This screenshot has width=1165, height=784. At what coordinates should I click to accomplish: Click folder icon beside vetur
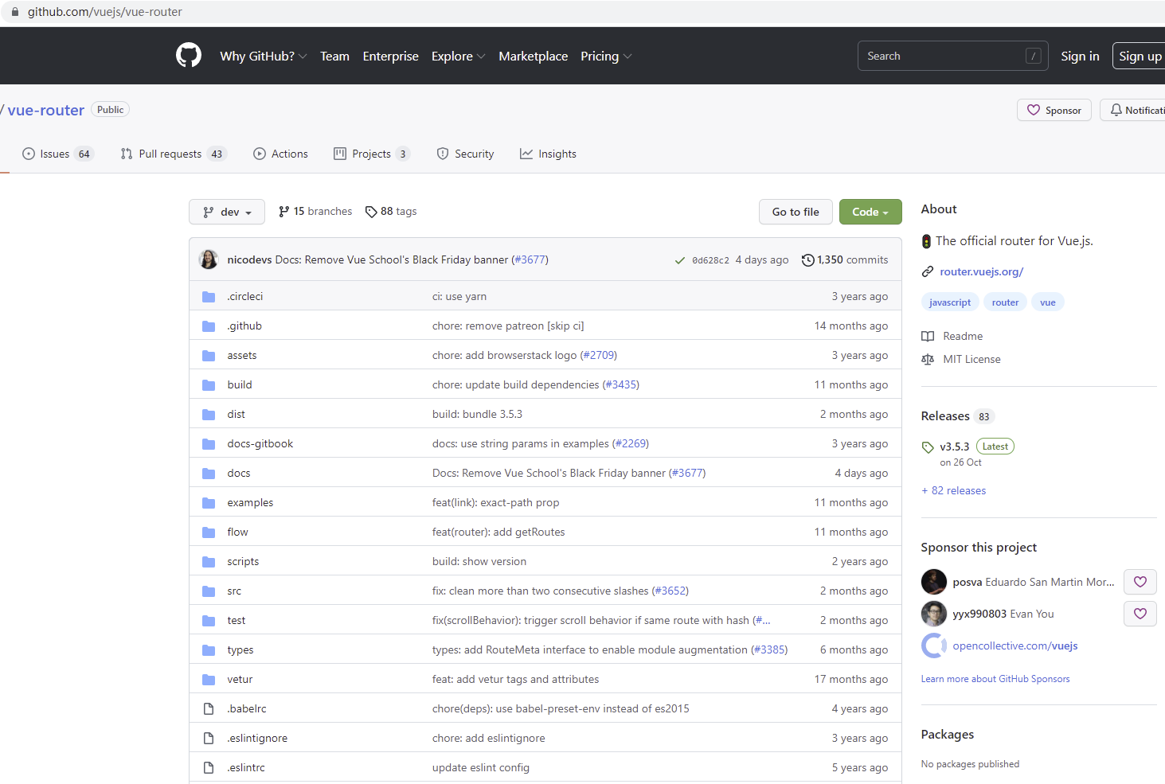(209, 680)
